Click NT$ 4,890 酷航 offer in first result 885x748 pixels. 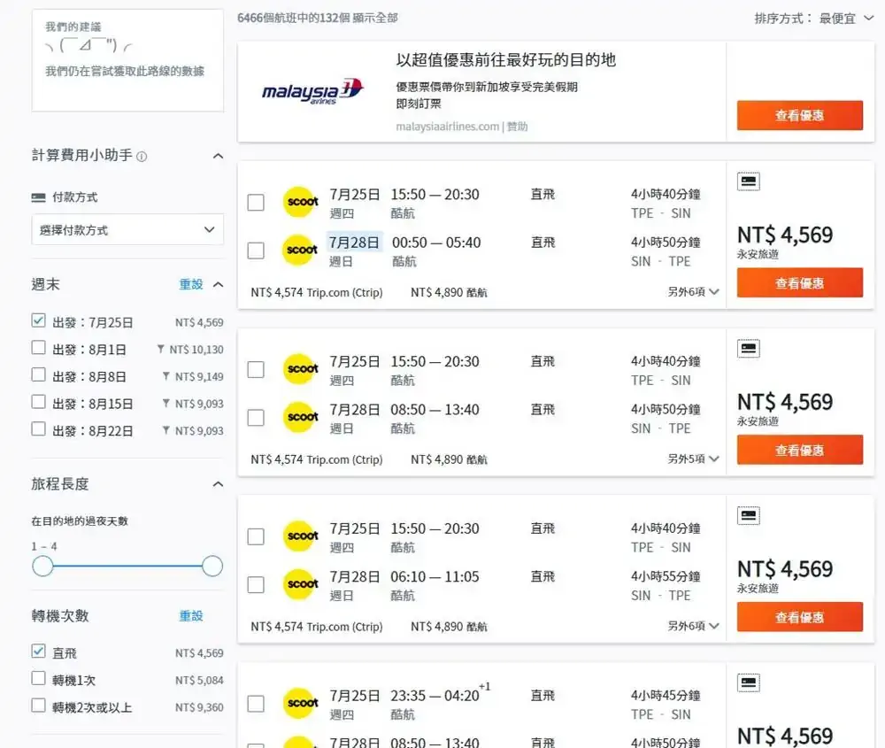coord(449,292)
